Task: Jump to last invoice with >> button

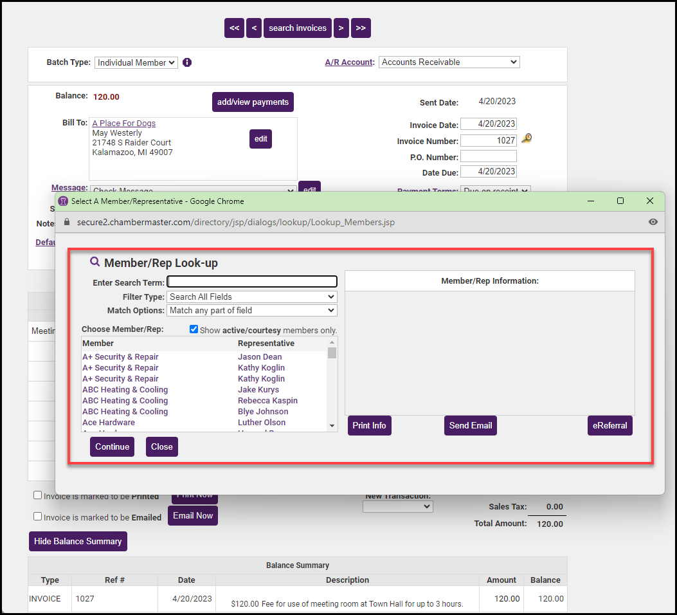Action: tap(361, 28)
